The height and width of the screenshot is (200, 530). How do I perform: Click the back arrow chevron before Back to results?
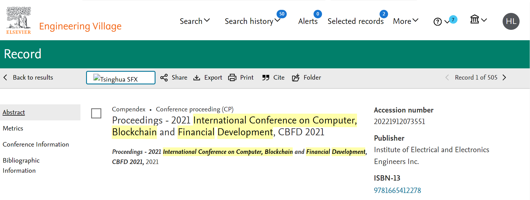coord(5,77)
